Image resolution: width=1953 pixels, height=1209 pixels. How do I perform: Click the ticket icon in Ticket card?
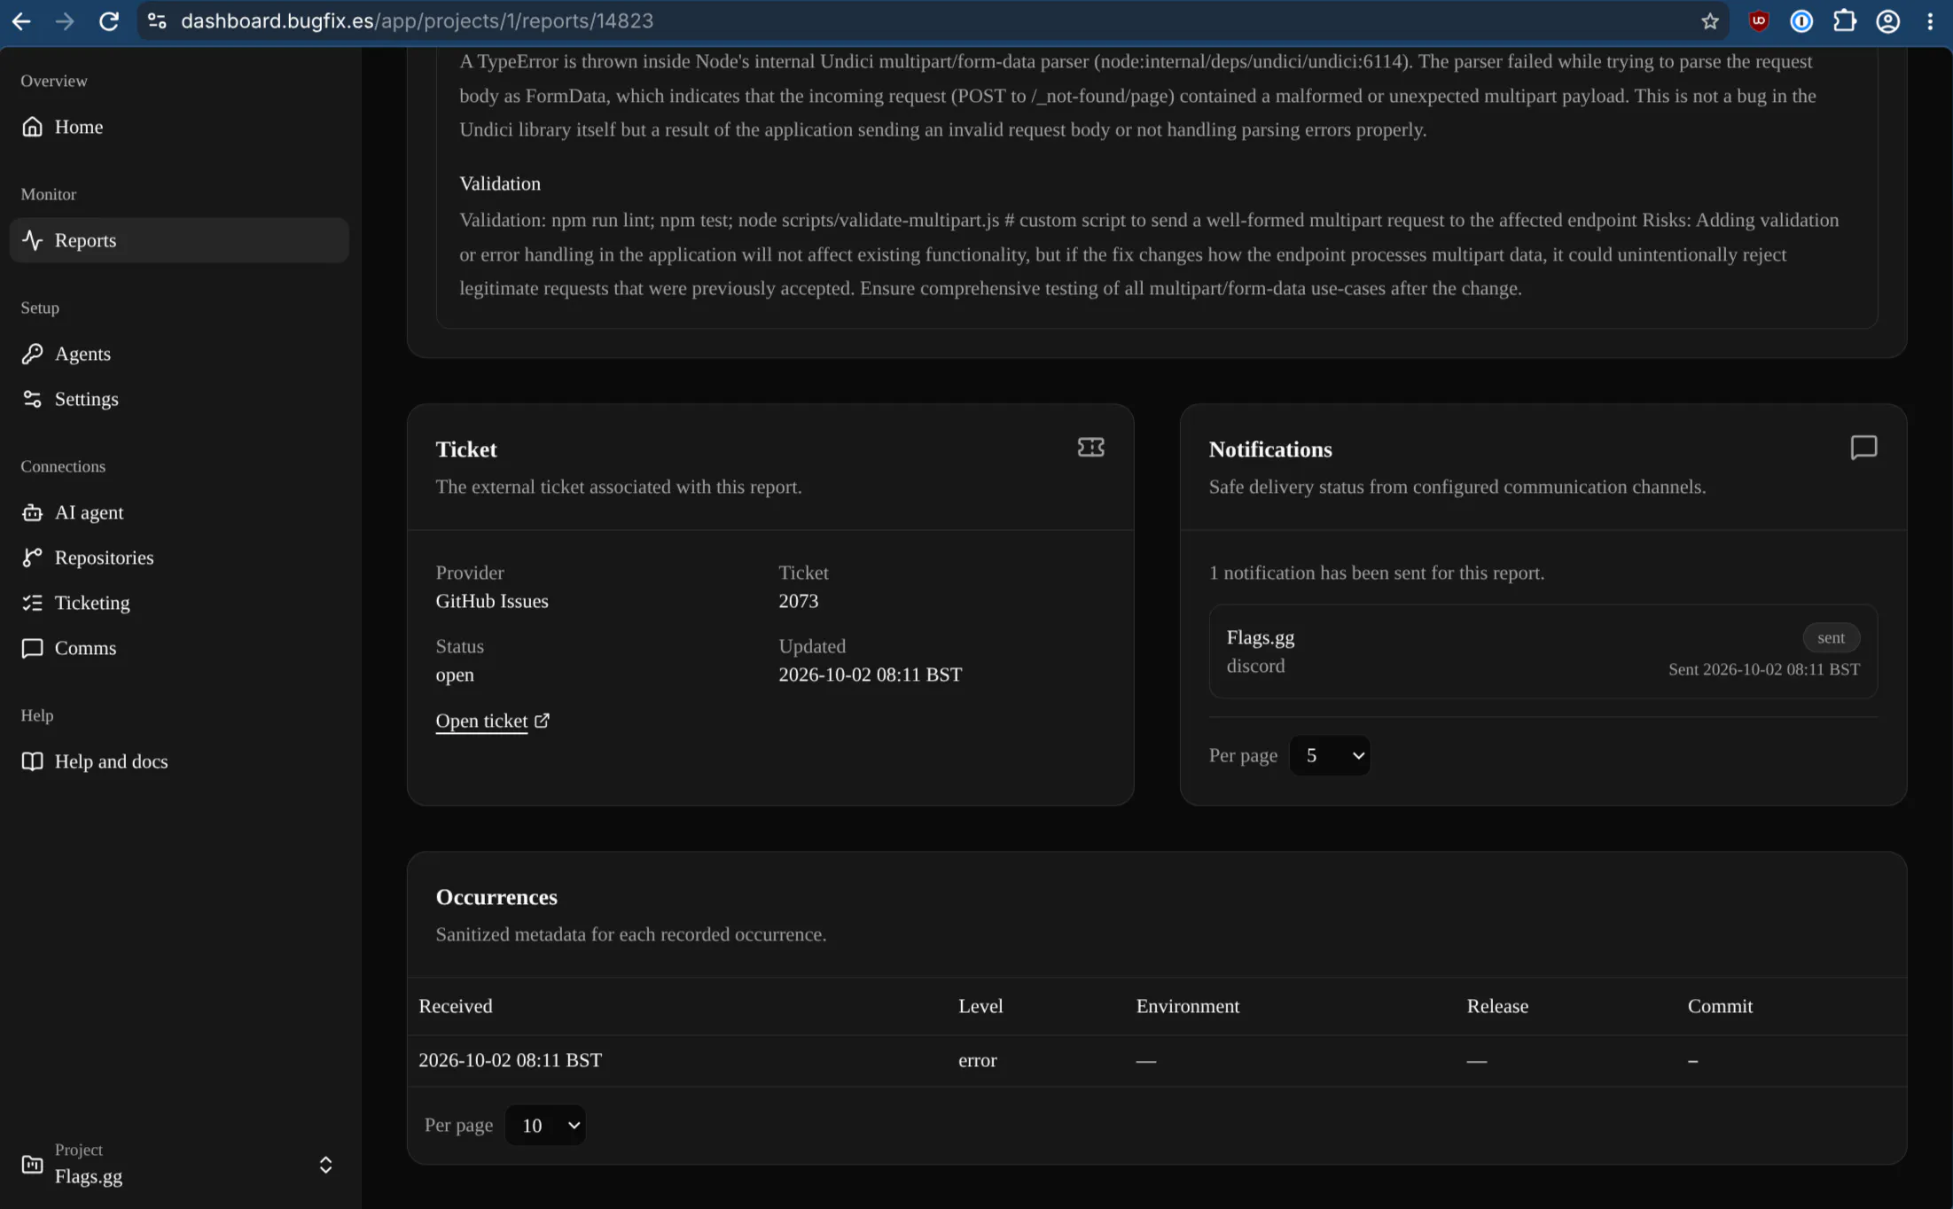[1090, 448]
